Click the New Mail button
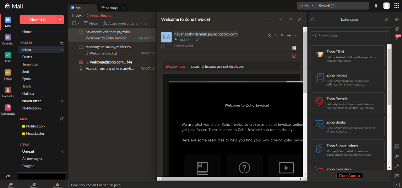The width and height of the screenshot is (402, 188). 38,20
